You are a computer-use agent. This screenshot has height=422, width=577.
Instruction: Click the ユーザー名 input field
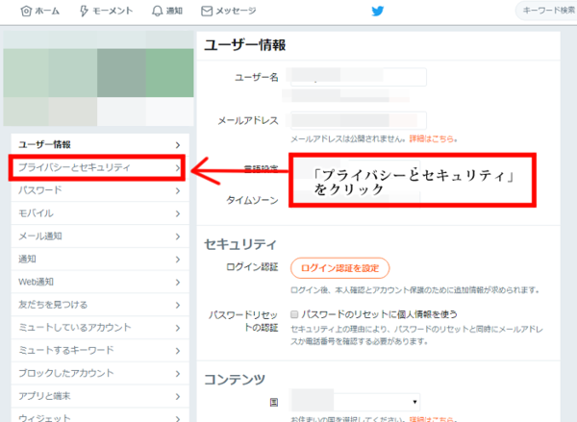(x=359, y=77)
